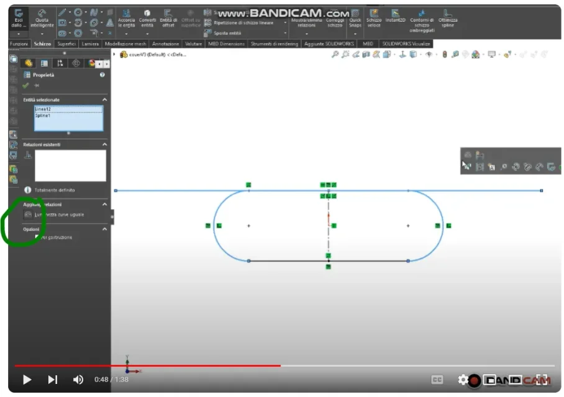Click the Converti entità icon
Screen dimensions: 564x397
tap(147, 18)
